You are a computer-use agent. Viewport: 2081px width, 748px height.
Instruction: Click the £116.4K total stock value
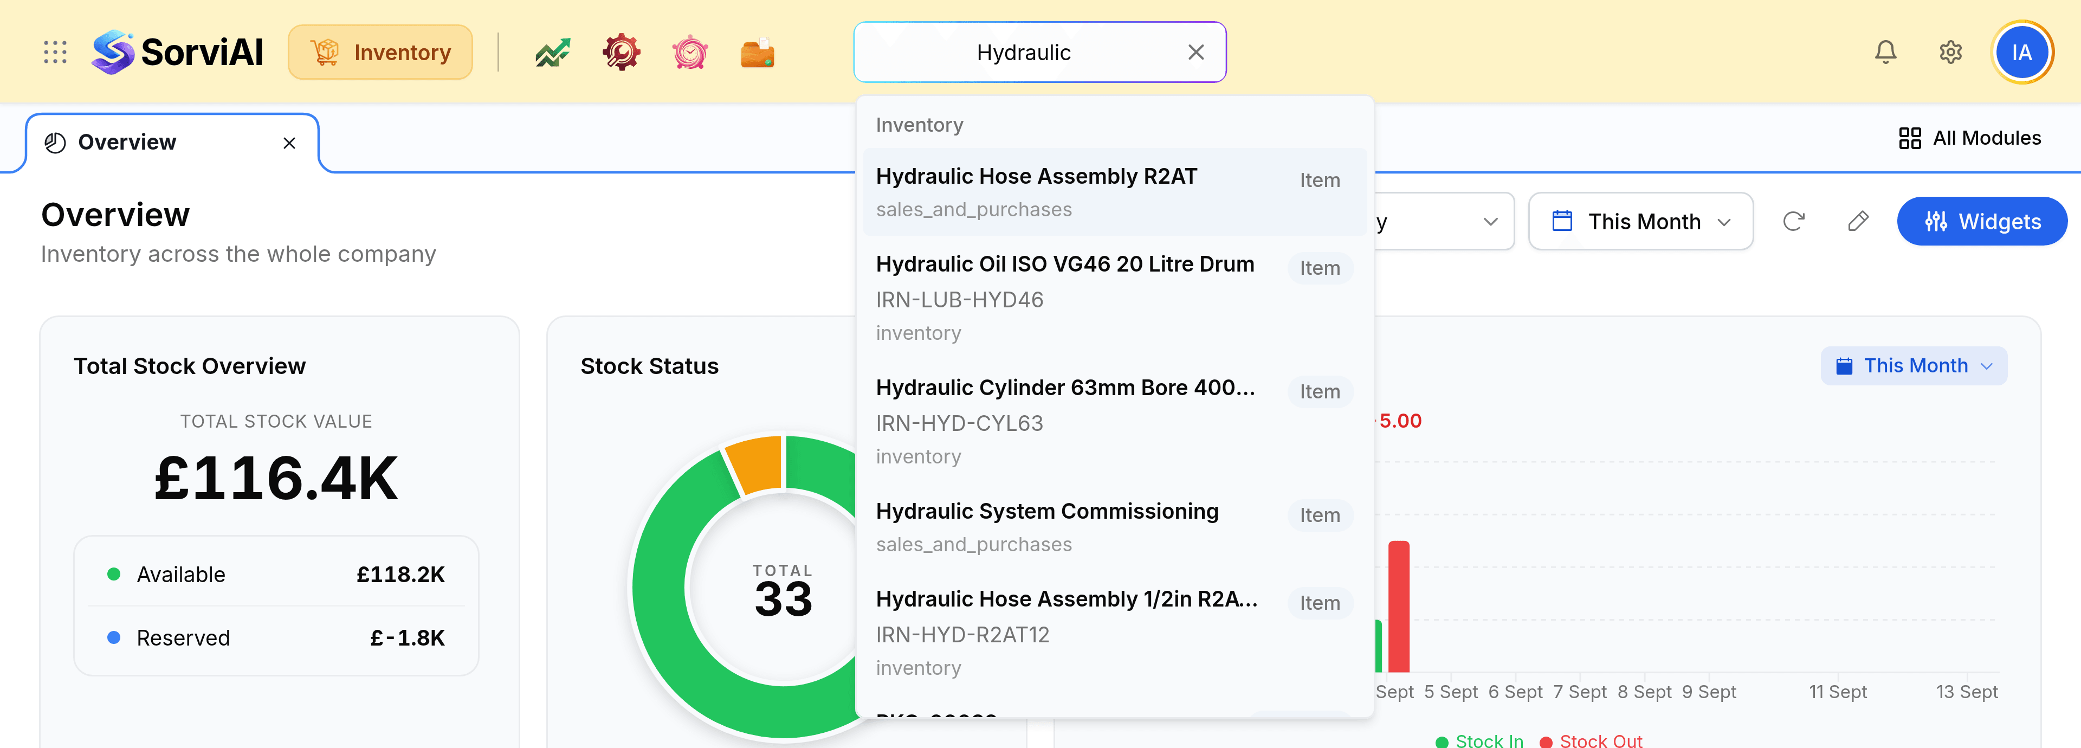pos(276,478)
